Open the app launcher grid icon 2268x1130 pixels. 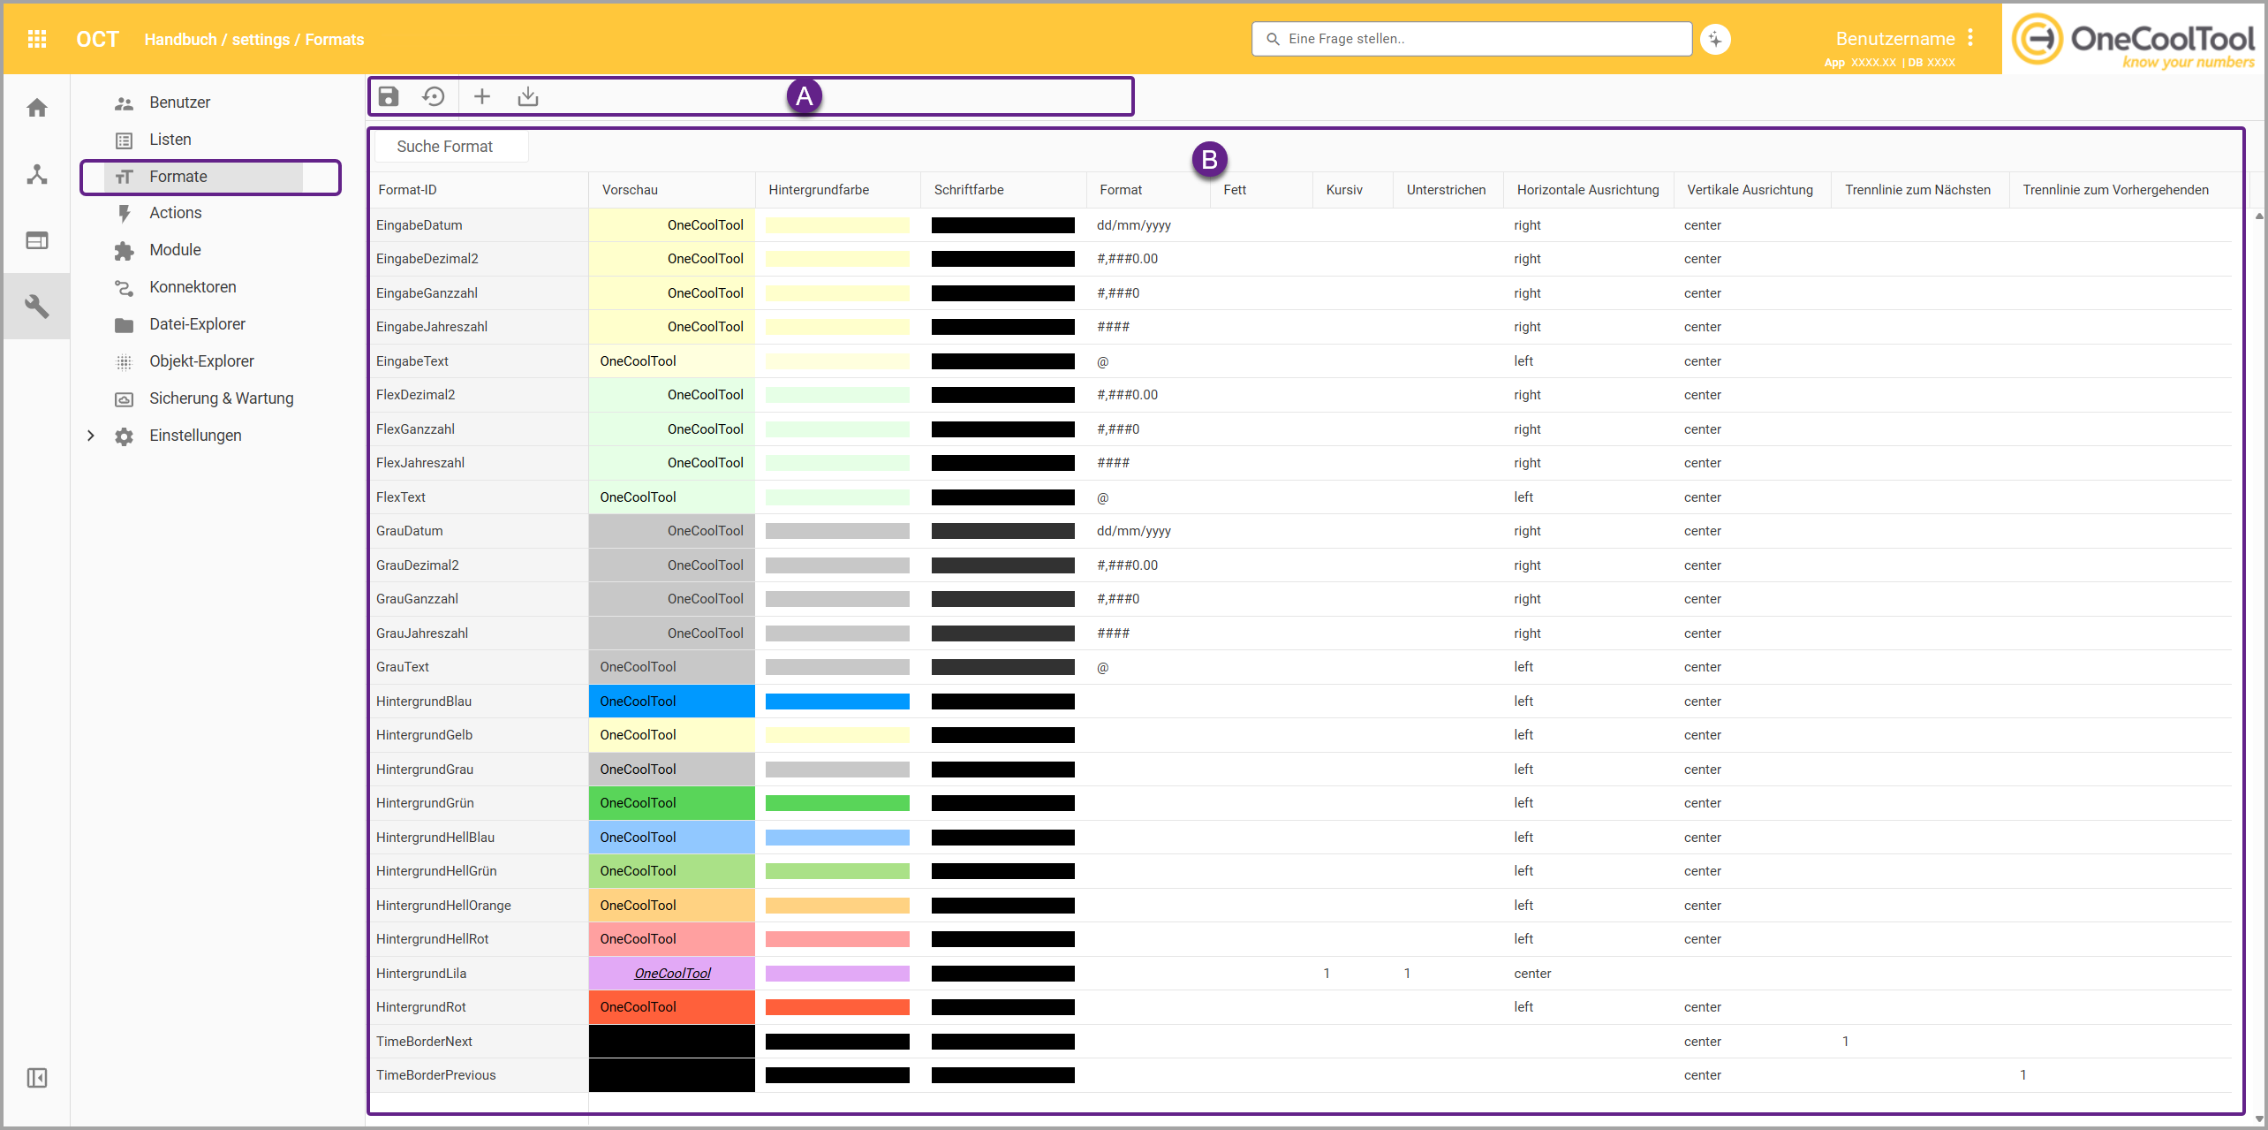point(37,39)
